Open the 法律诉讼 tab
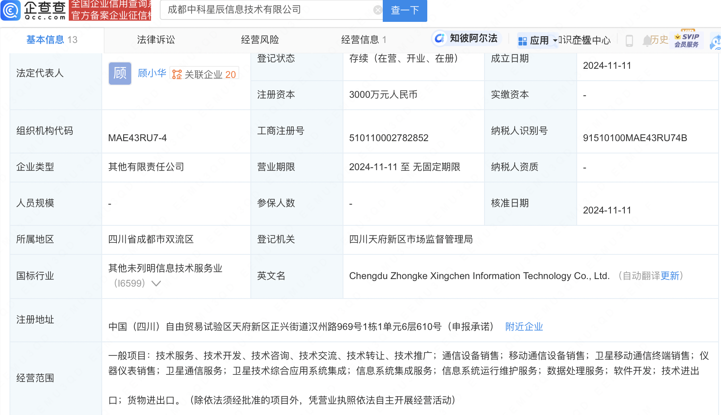The width and height of the screenshot is (721, 415). point(156,40)
